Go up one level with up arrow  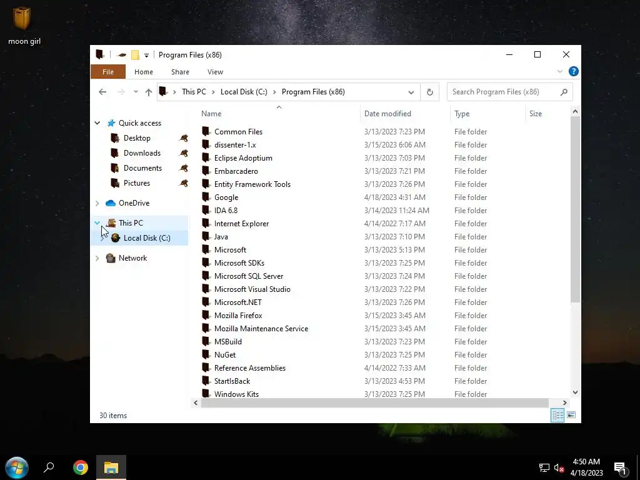click(149, 92)
